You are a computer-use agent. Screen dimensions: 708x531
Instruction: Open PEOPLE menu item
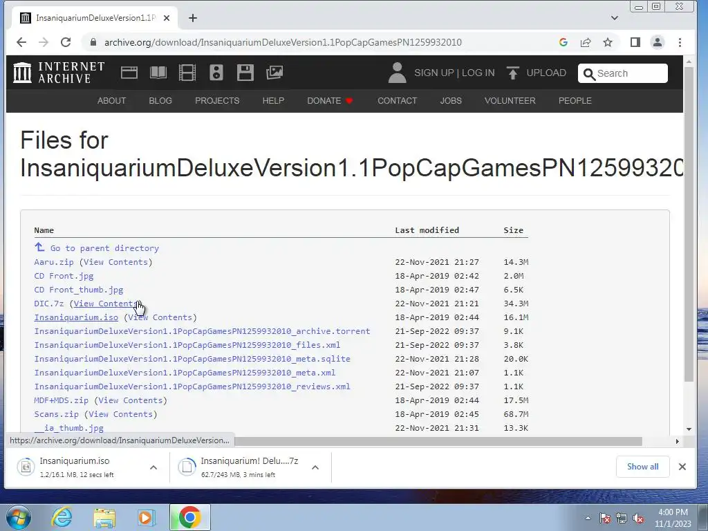coord(575,101)
